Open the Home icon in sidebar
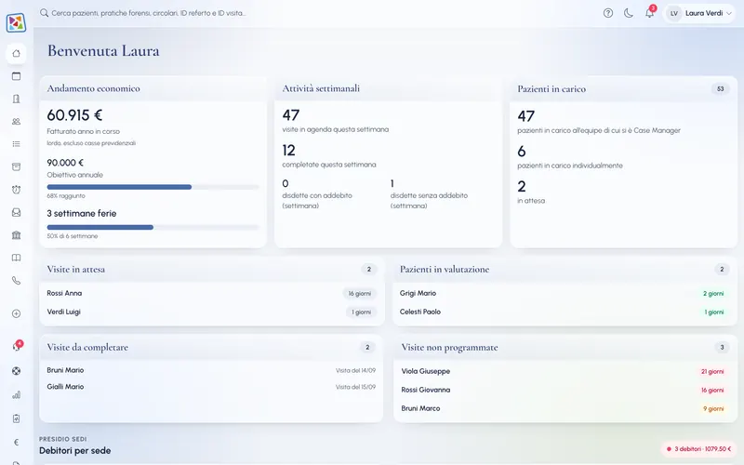This screenshot has width=744, height=465. tap(16, 54)
